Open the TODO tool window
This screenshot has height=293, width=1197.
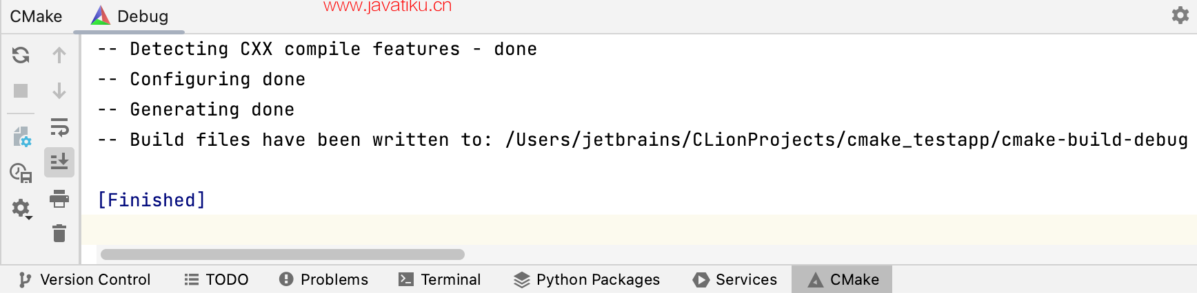217,279
